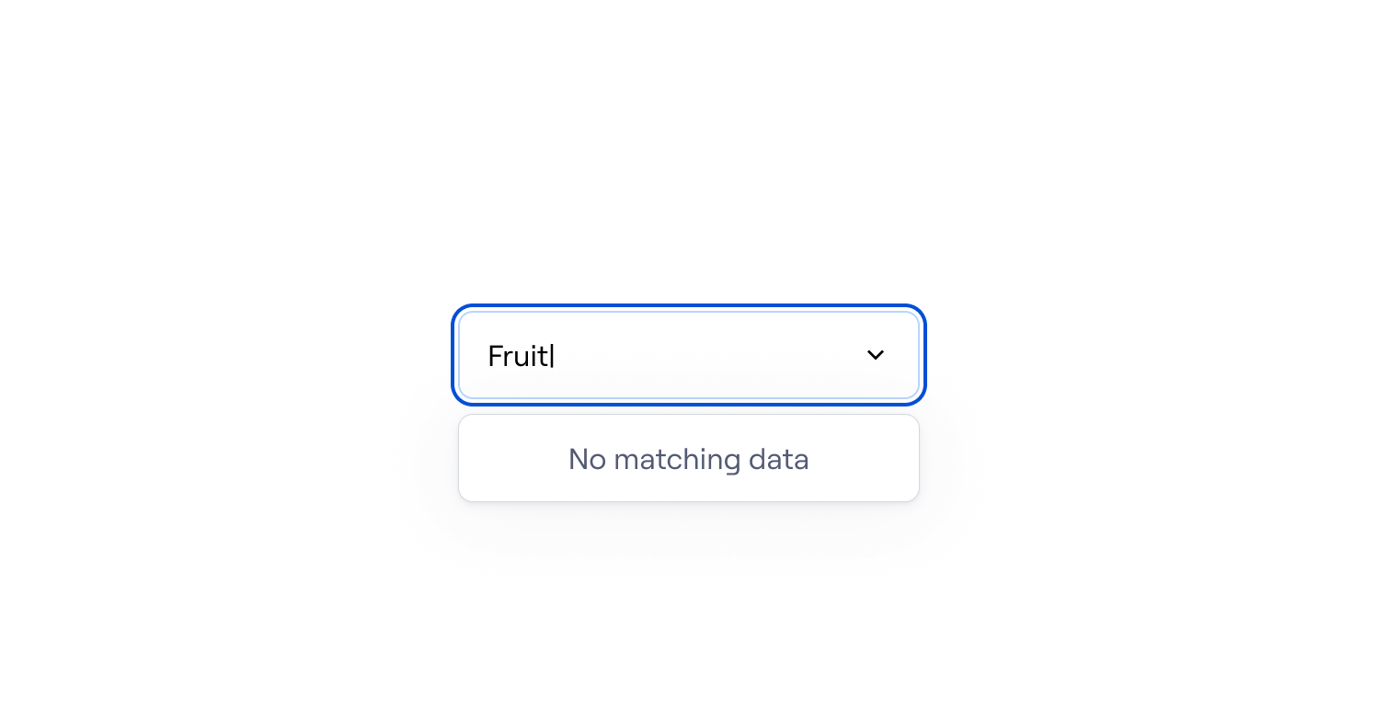
Task: Place cursor after the word "Fruit"
Action: [553, 356]
